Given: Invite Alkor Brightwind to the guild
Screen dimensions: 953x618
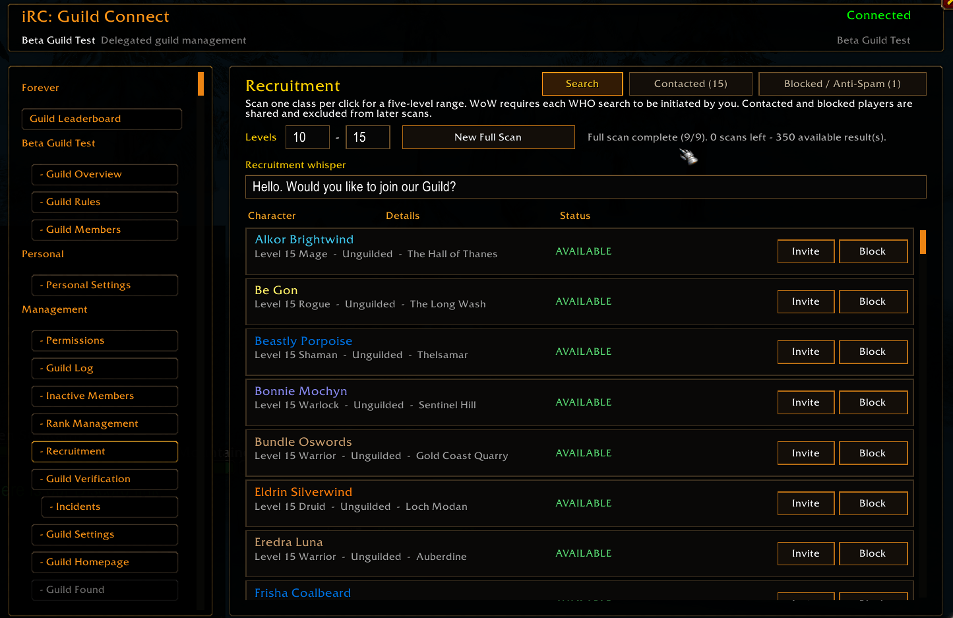Looking at the screenshot, I should tap(806, 251).
